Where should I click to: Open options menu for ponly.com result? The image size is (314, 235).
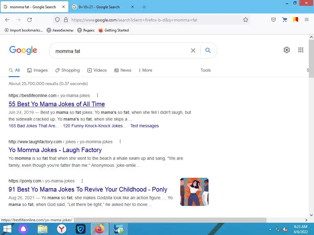coord(82,181)
